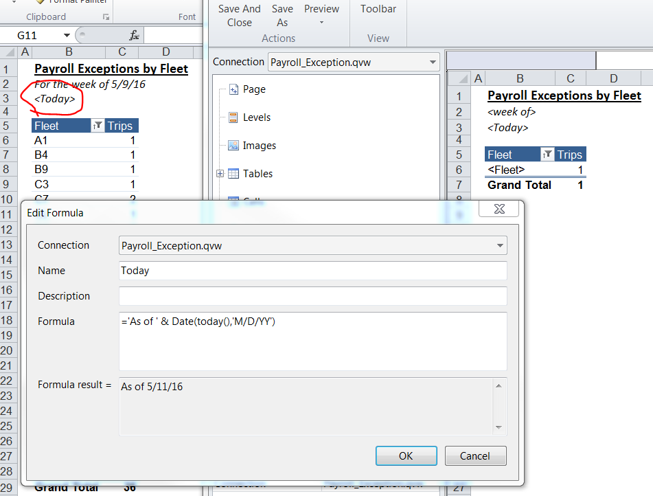Click the OK button
This screenshot has height=496, width=653.
point(406,455)
